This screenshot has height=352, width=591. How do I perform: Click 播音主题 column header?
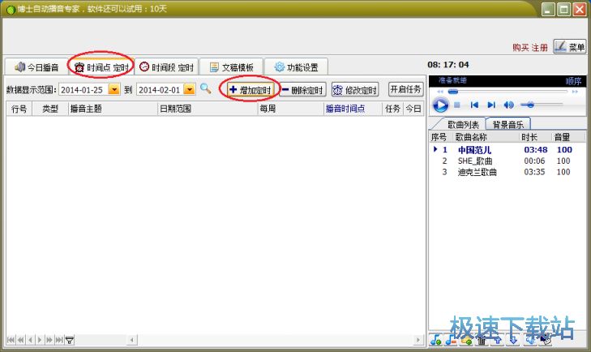click(x=113, y=109)
